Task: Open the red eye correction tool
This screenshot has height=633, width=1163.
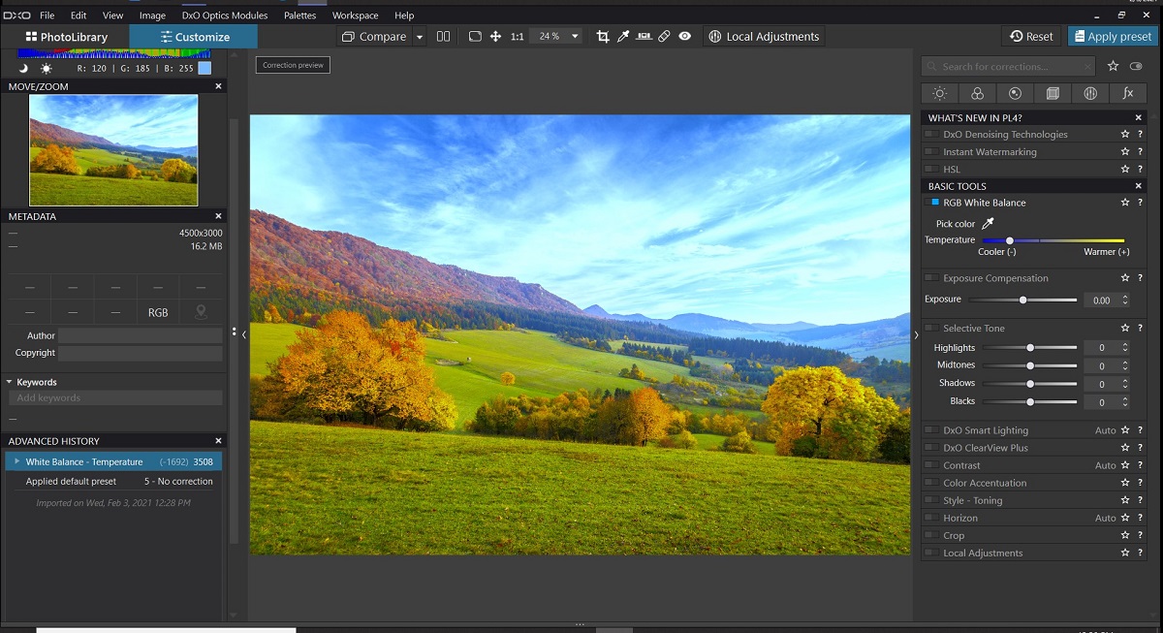Action: 685,36
